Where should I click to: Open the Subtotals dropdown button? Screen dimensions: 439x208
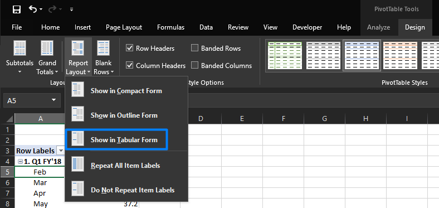click(x=19, y=57)
